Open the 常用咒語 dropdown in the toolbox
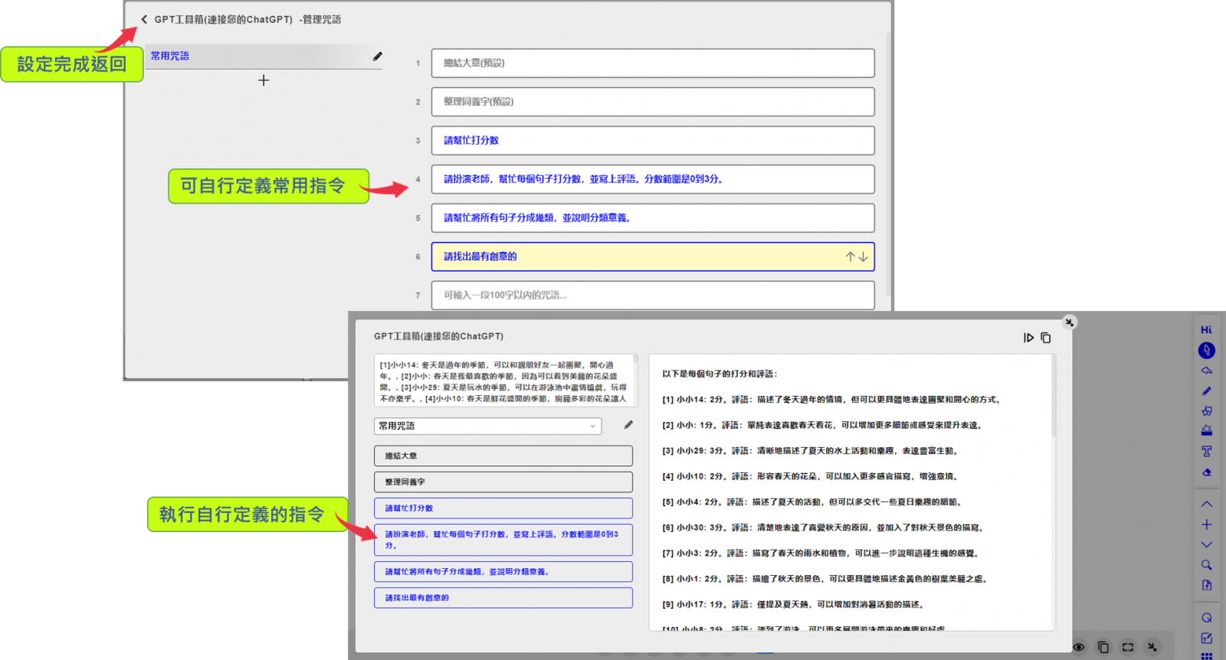 point(488,426)
